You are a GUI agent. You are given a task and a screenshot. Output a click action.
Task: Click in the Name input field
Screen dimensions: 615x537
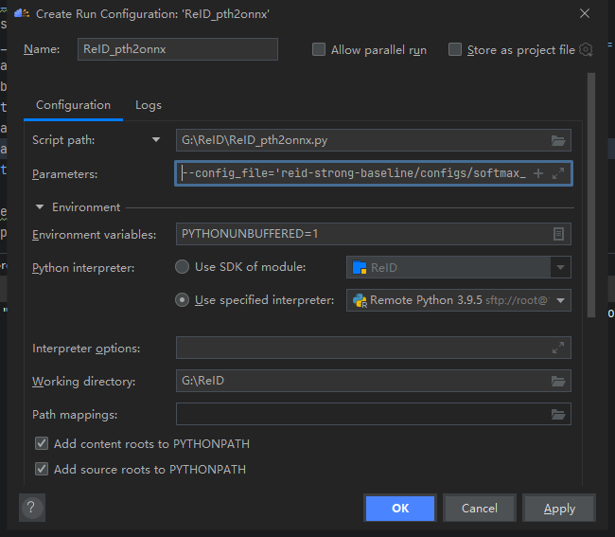(x=178, y=49)
